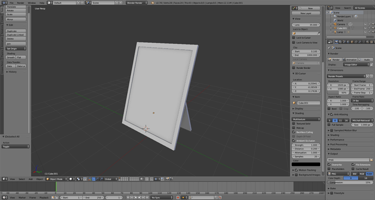Click the 50% resolution percentage slider
This screenshot has height=200, width=375.
pyautogui.click(x=338, y=93)
